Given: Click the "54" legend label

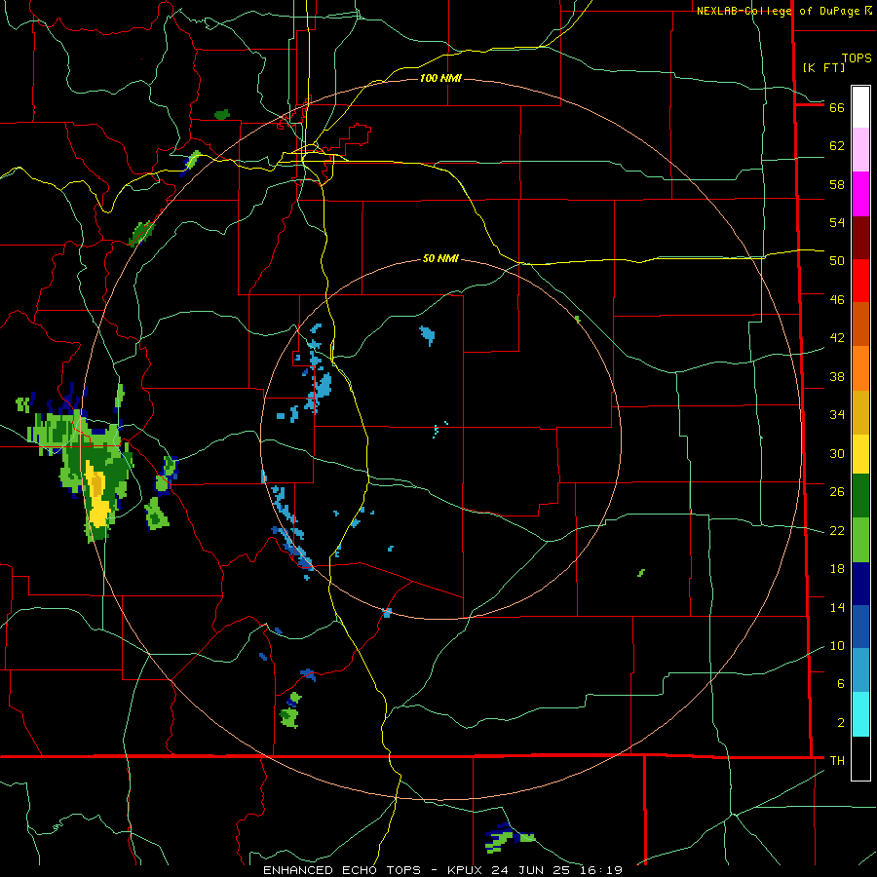Looking at the screenshot, I should coord(837,222).
